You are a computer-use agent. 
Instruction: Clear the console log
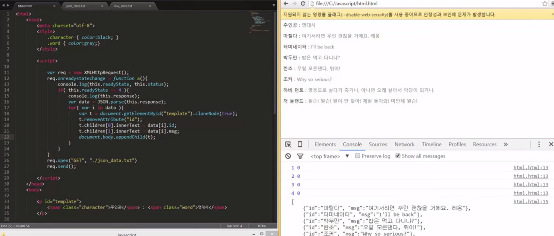pyautogui.click(x=288, y=156)
